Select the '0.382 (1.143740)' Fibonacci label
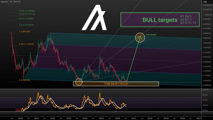Image resolution: width=213 pixels, height=120 pixels. [x=27, y=44]
